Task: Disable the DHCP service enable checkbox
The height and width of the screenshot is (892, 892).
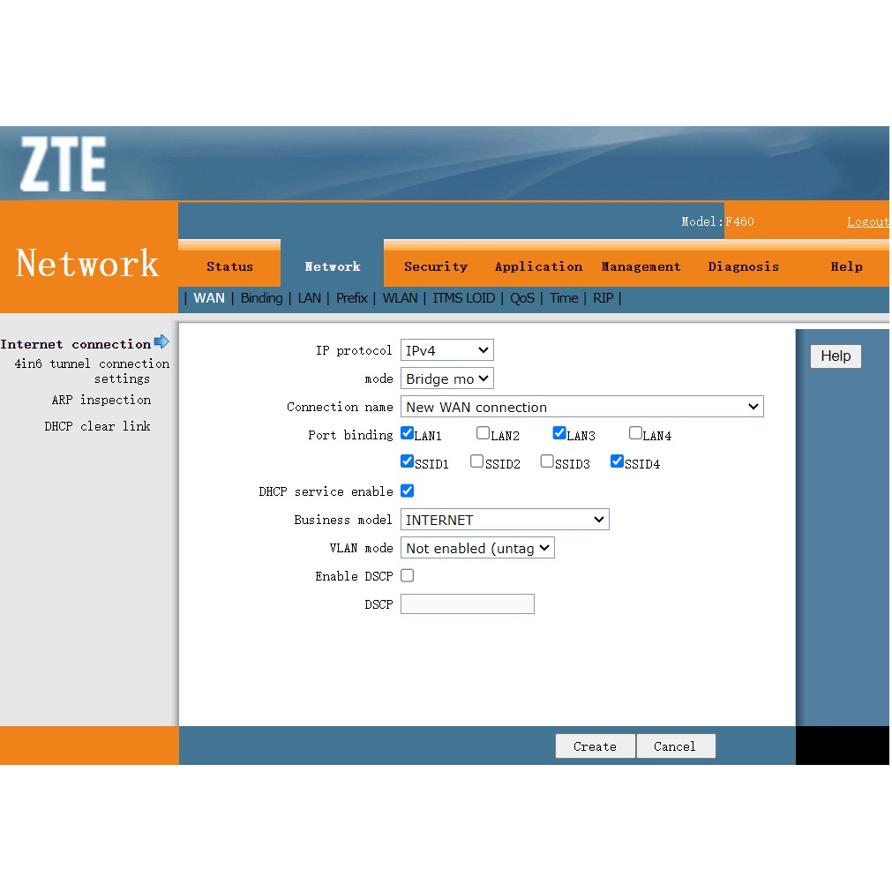Action: (x=408, y=491)
